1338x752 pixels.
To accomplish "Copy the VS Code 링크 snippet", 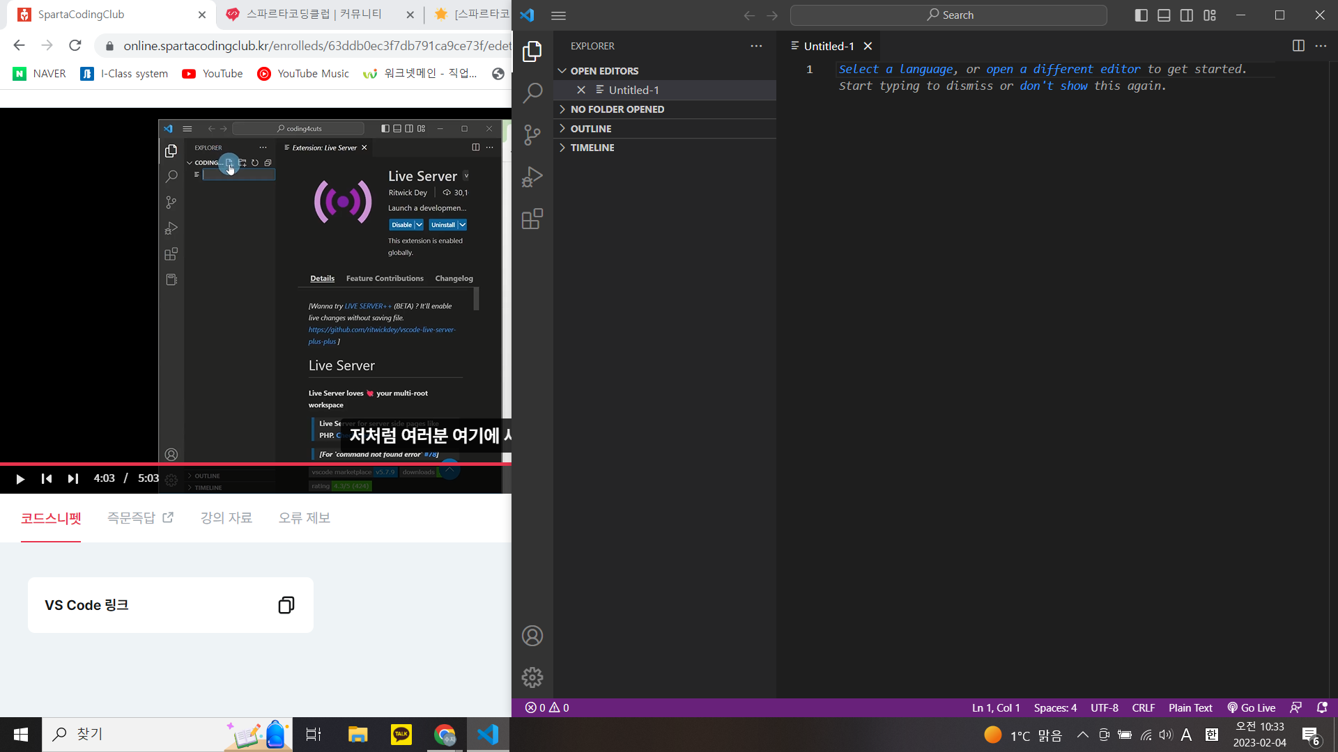I will 286,605.
